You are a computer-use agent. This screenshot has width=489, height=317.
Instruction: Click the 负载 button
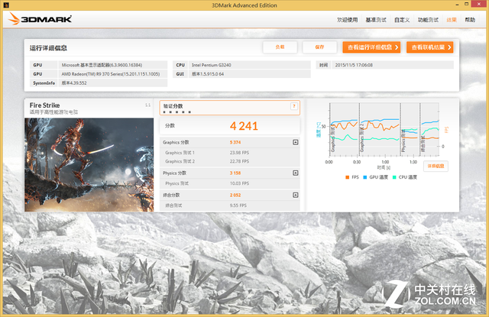point(280,47)
